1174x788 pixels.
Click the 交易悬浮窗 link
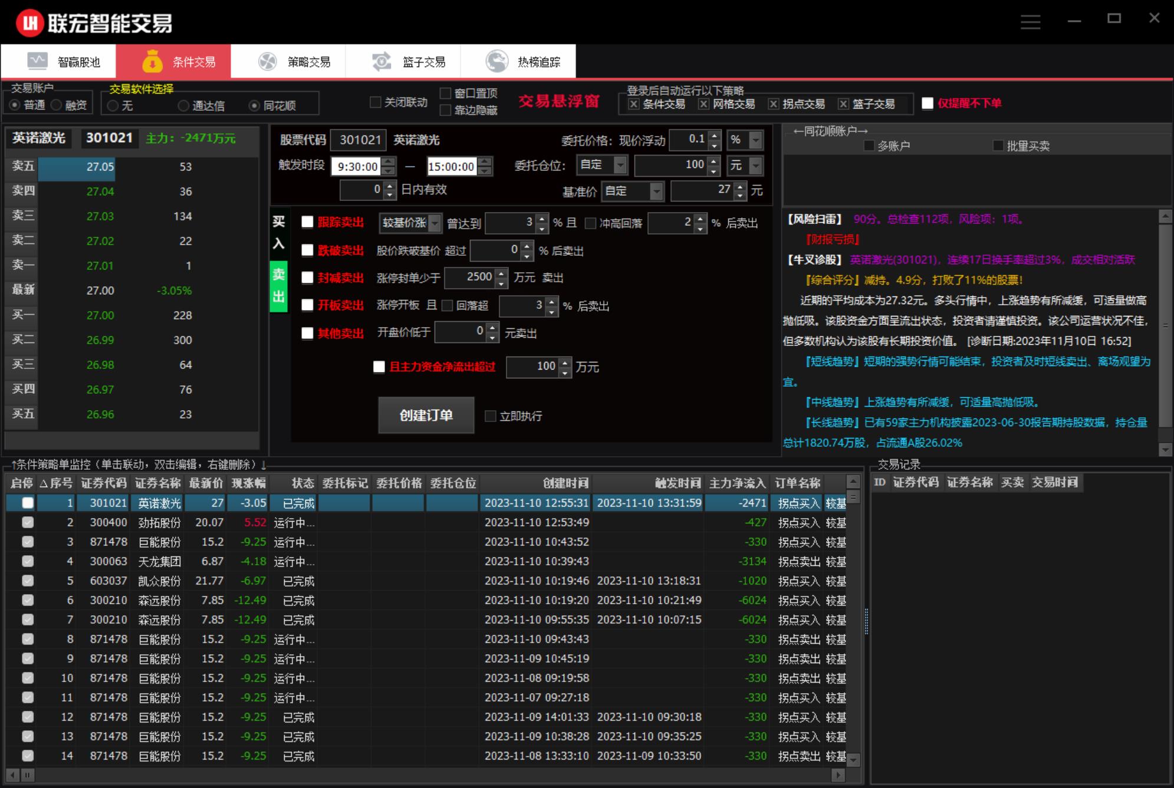pyautogui.click(x=559, y=101)
